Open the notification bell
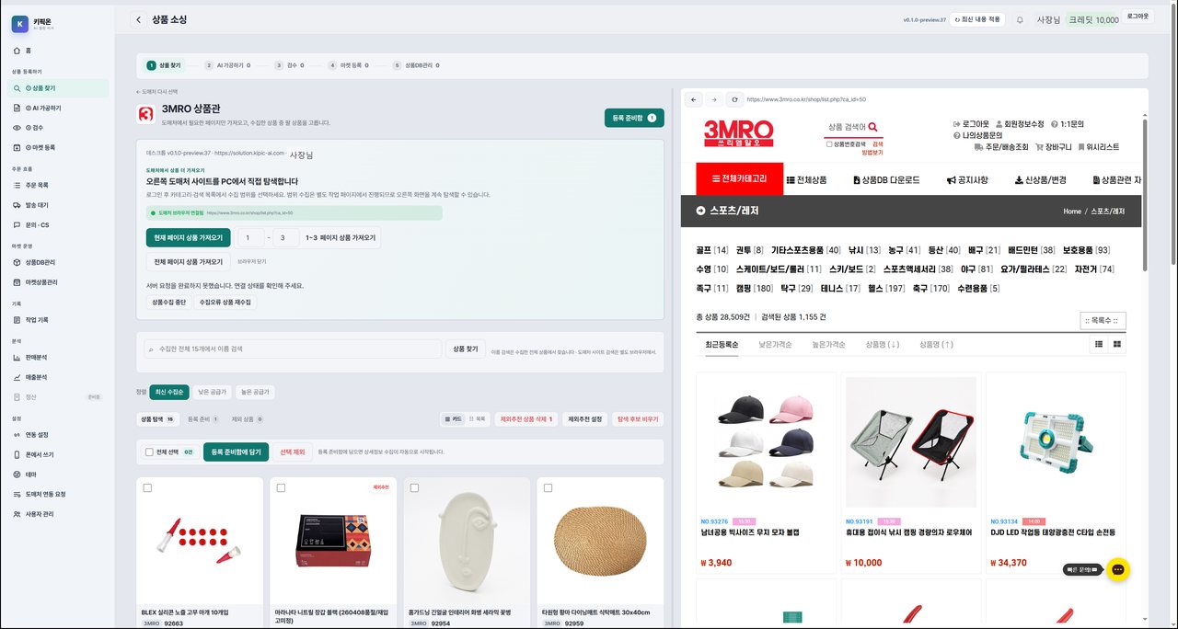The image size is (1178, 629). click(x=1020, y=19)
